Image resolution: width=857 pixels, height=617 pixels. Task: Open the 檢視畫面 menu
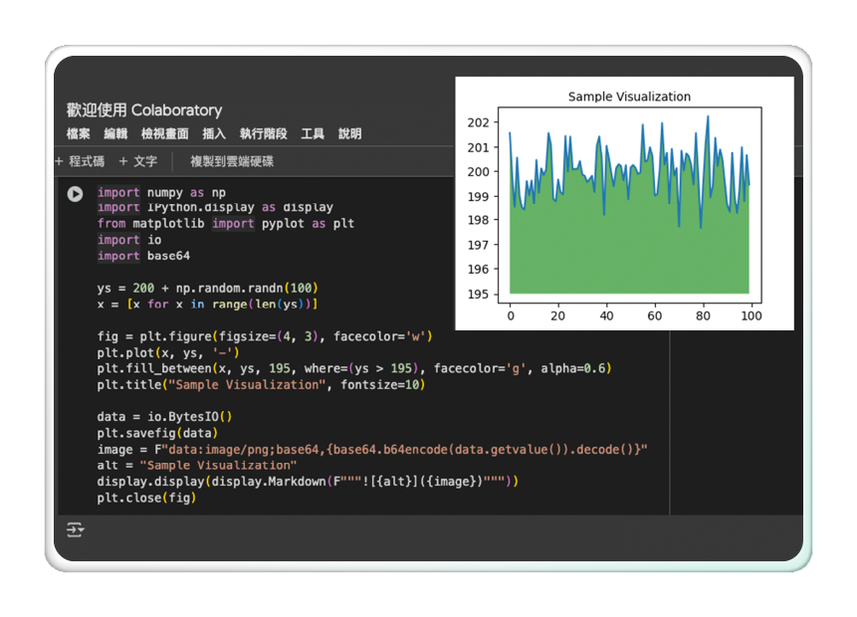tap(164, 134)
